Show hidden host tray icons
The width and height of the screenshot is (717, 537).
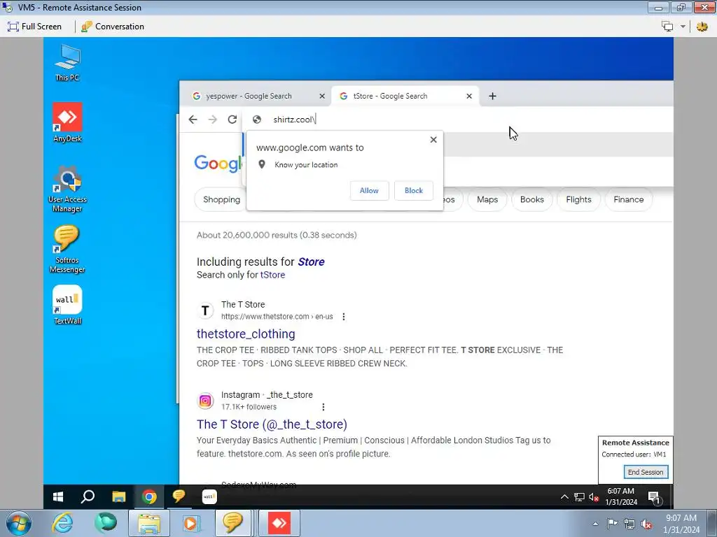tap(595, 524)
